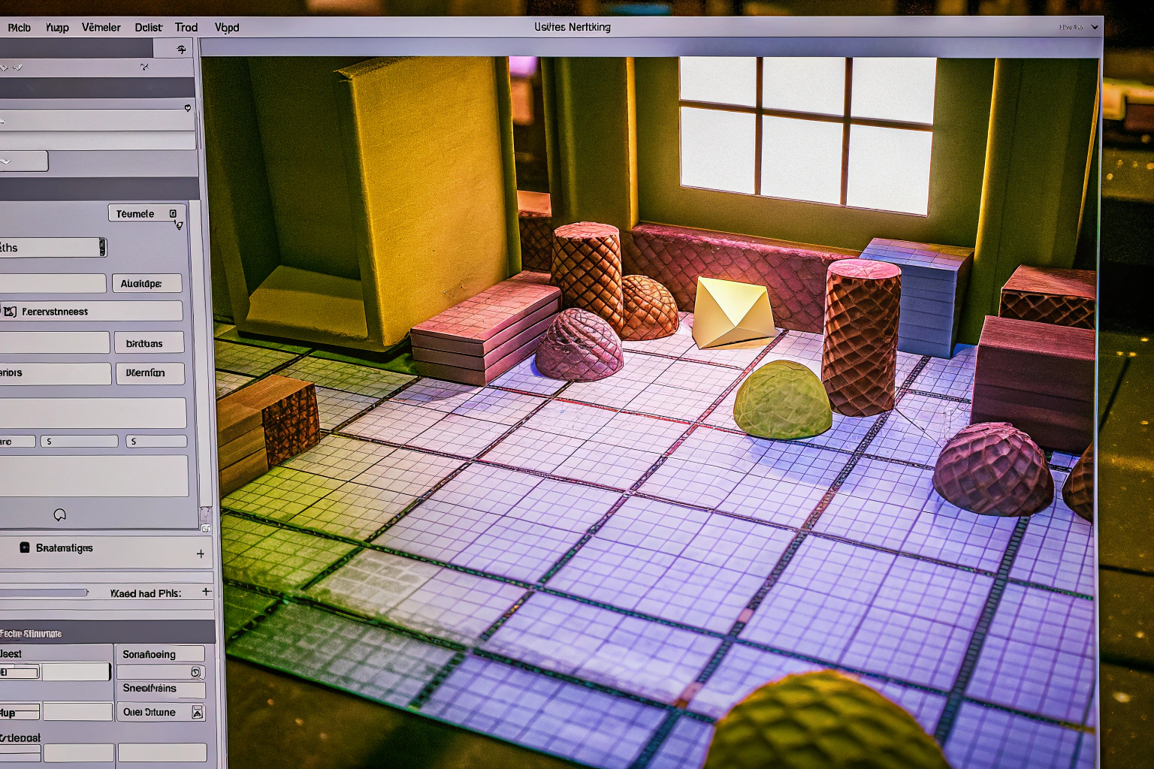
Task: Expand 'Xaed had Phis' with the plus
Action: tap(207, 592)
